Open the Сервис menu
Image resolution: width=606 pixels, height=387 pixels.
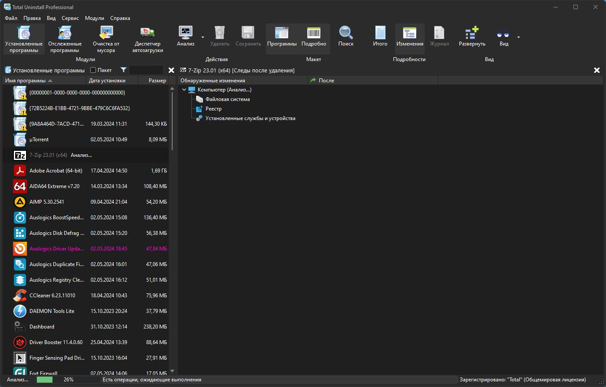pyautogui.click(x=70, y=18)
